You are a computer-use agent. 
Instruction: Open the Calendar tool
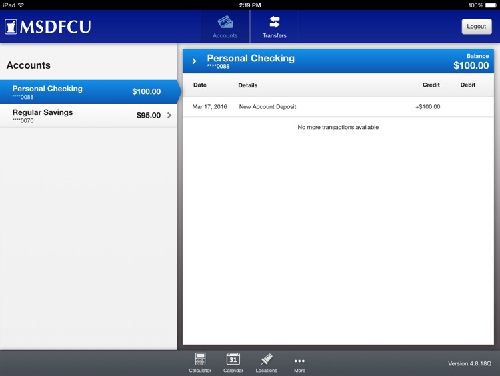pyautogui.click(x=233, y=363)
